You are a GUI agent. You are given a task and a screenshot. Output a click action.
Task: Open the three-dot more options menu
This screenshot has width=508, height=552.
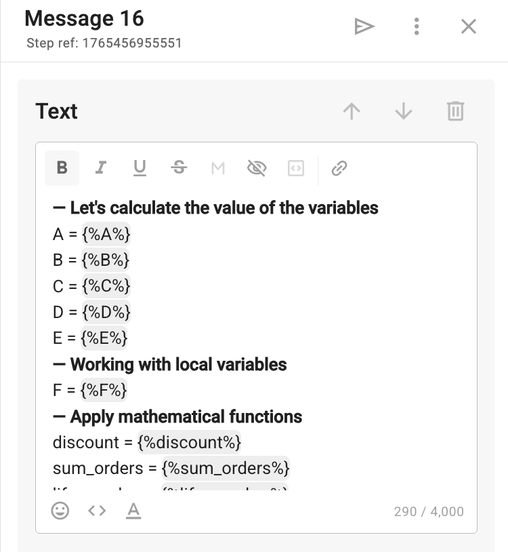[417, 26]
